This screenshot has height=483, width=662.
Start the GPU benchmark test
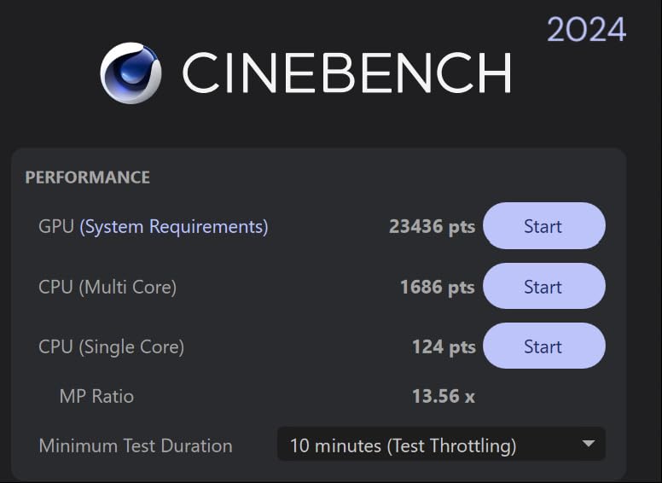point(543,226)
